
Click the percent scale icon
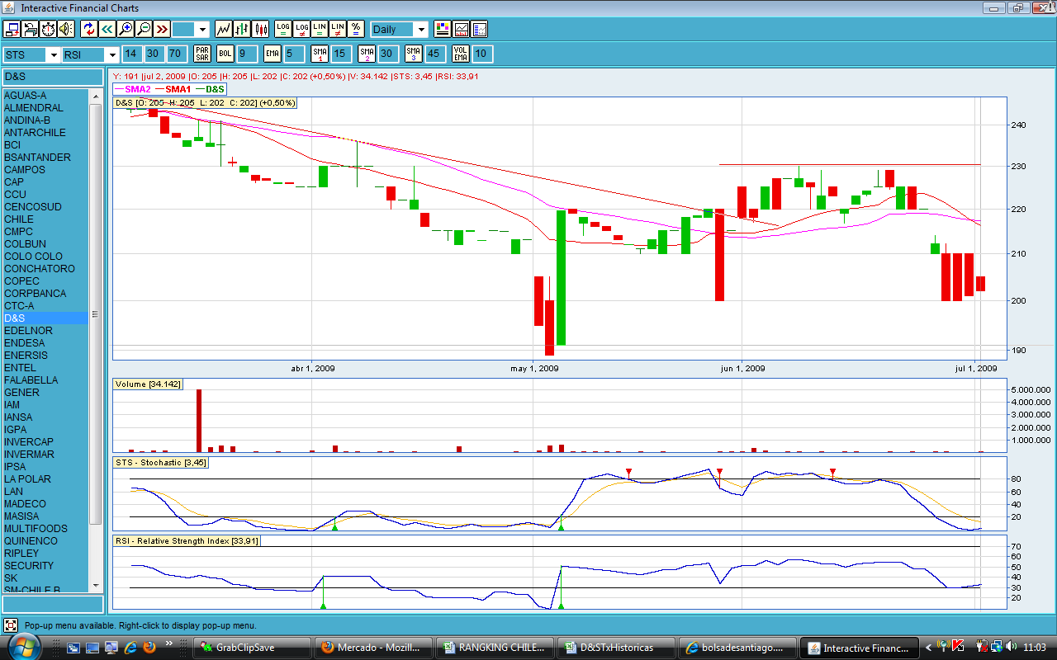(x=356, y=30)
